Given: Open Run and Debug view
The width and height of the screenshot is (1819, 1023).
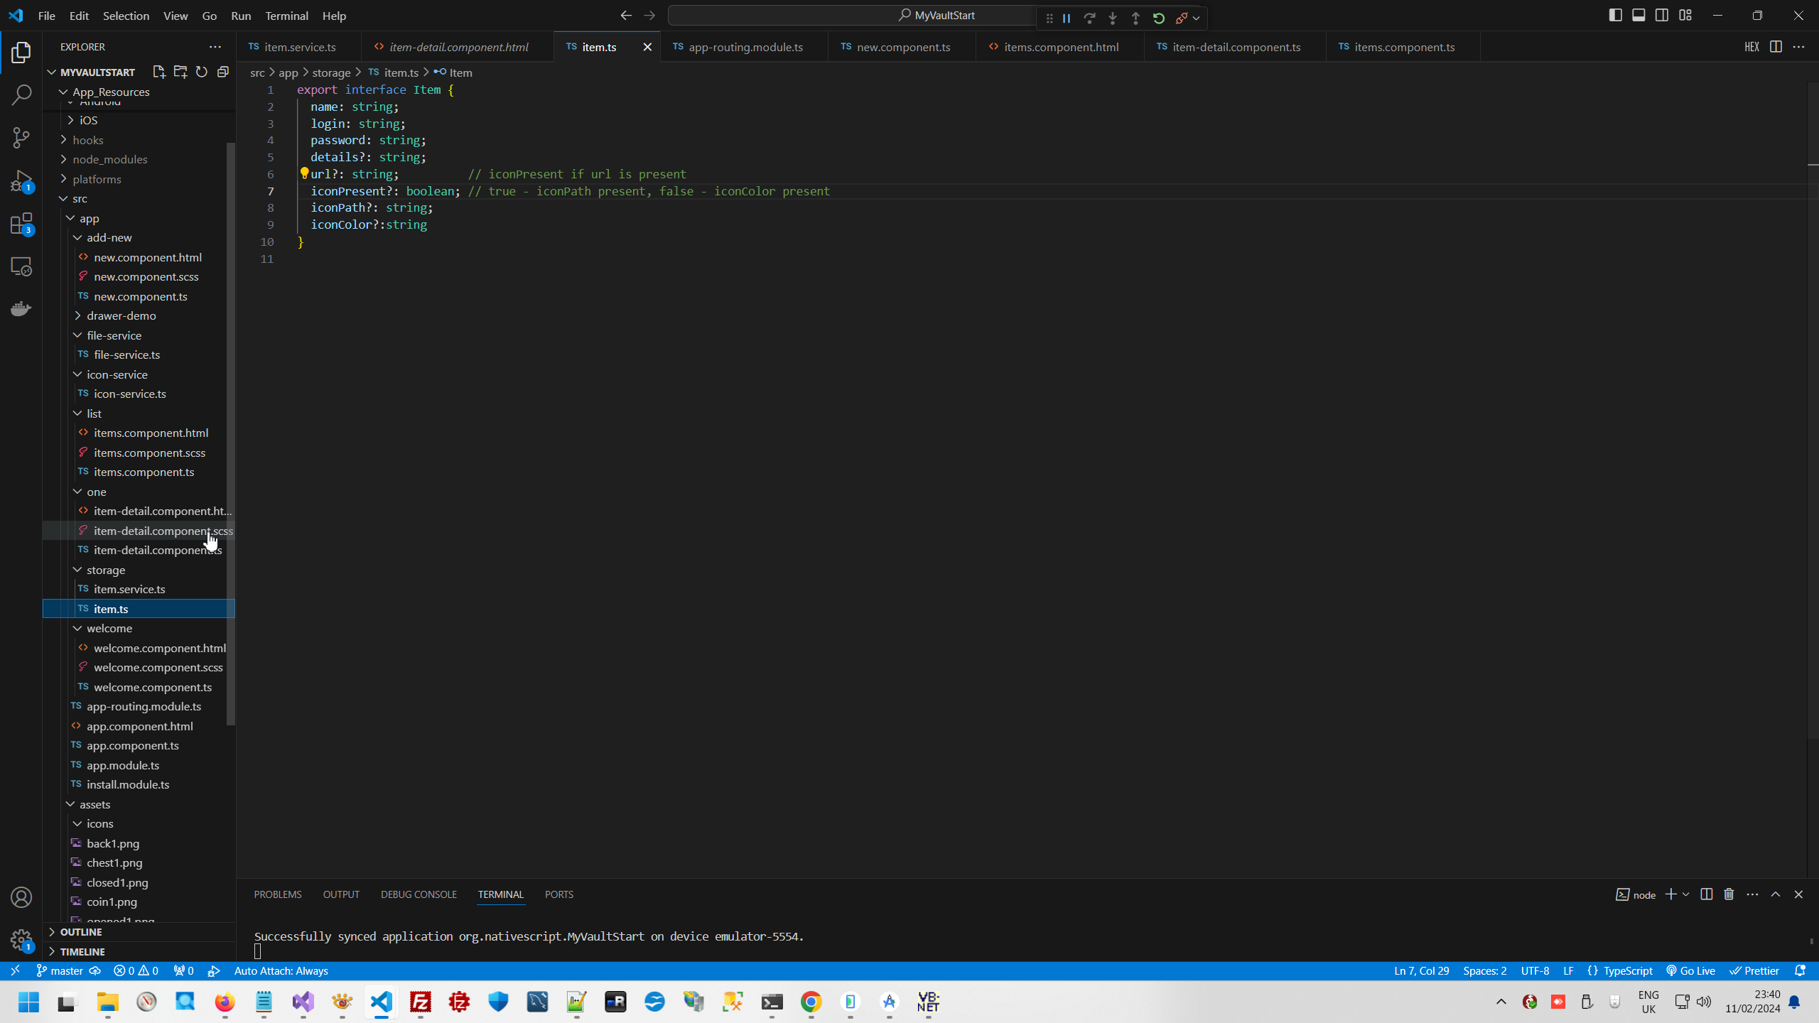Looking at the screenshot, I should click(21, 180).
